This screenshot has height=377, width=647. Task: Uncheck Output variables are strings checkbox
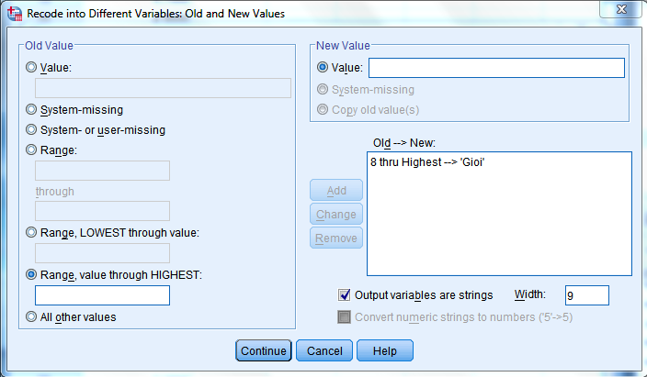345,294
